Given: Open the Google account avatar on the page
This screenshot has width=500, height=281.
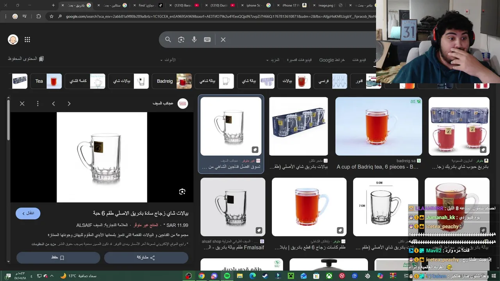Looking at the screenshot, I should click(13, 39).
